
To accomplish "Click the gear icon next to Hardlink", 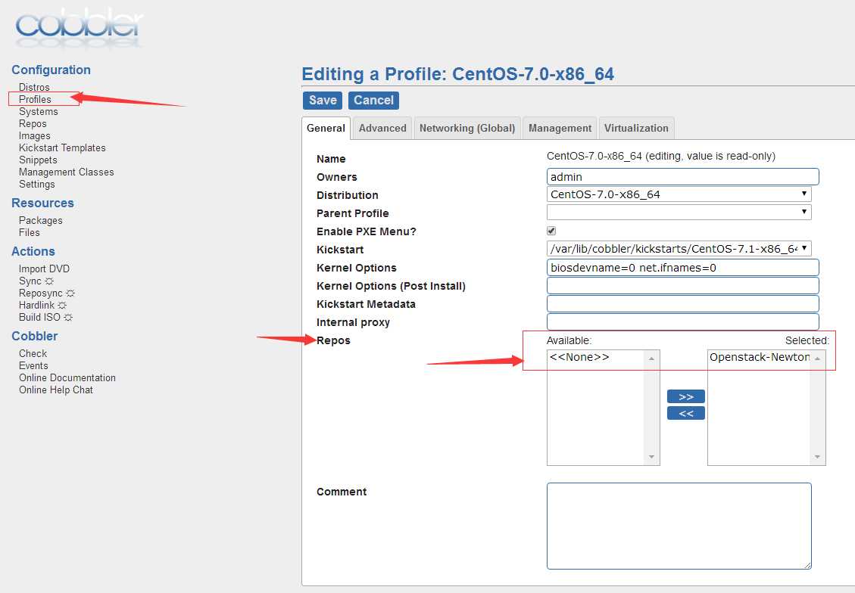I will point(62,305).
